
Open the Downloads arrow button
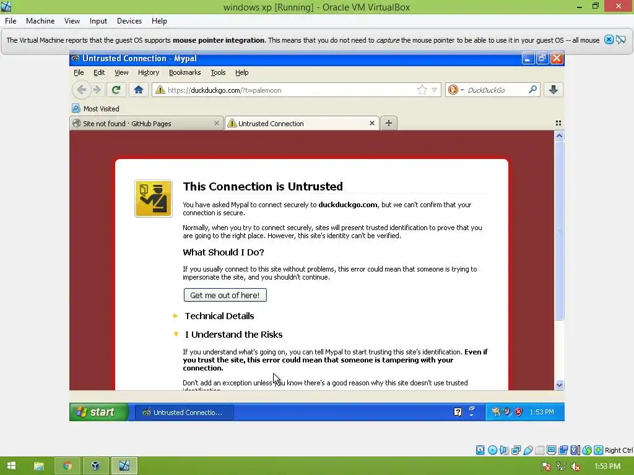pos(553,90)
